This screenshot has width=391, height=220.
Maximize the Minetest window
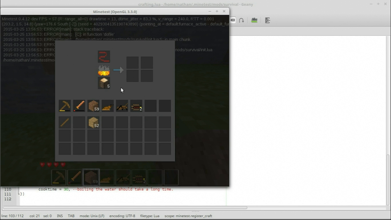point(217,11)
